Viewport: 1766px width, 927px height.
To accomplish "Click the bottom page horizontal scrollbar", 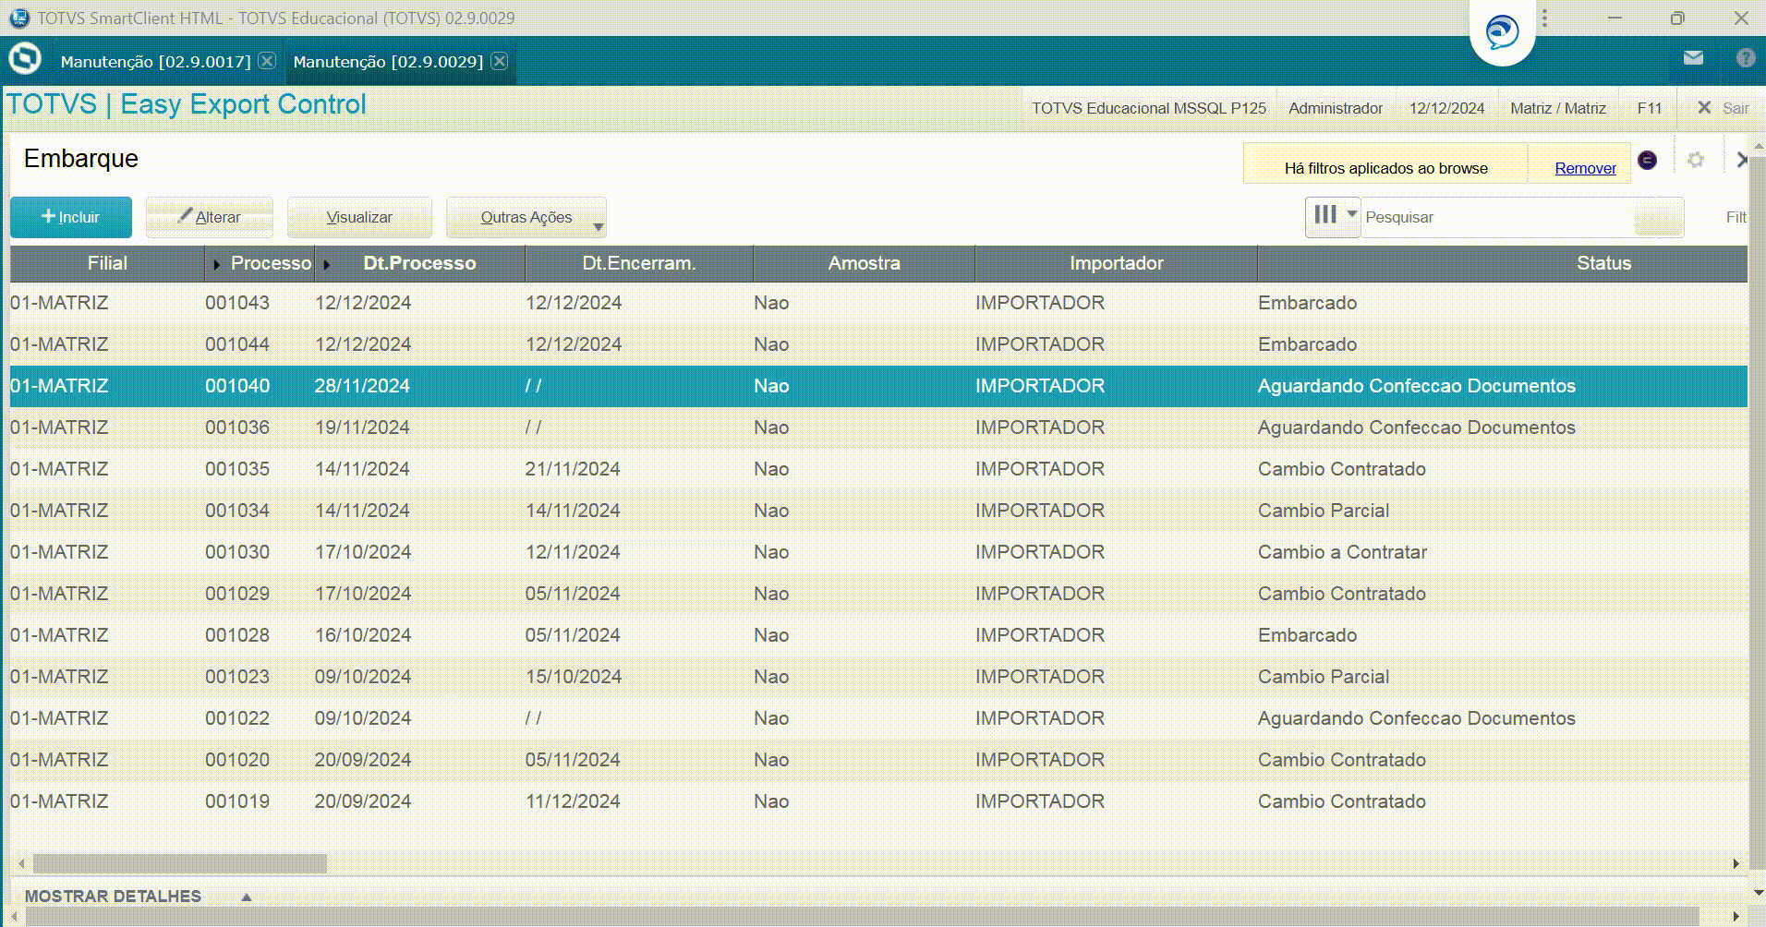I will point(863,916).
